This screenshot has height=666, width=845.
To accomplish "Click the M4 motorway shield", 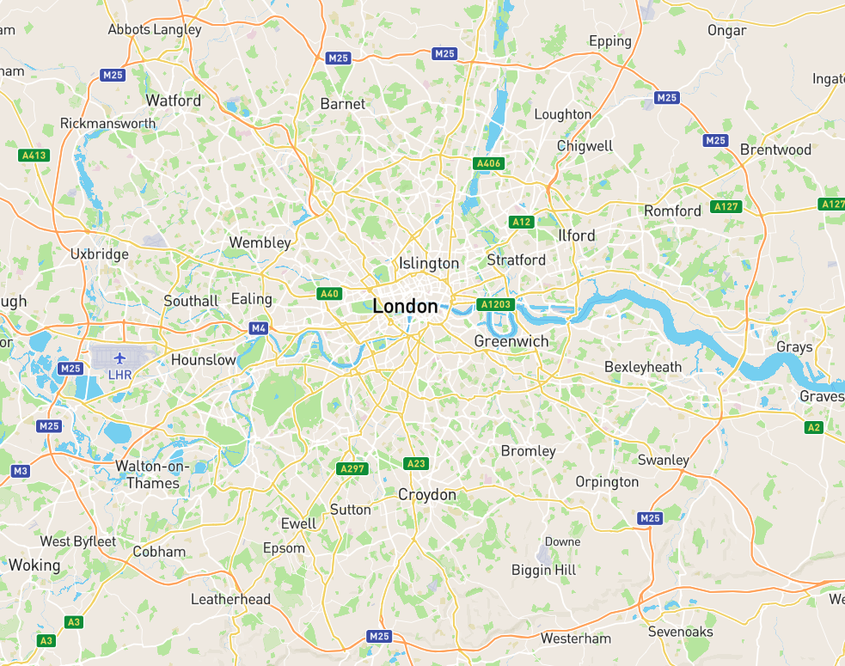I will (x=259, y=328).
